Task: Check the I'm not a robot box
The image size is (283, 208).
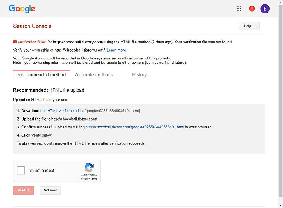Action: pos(21,170)
